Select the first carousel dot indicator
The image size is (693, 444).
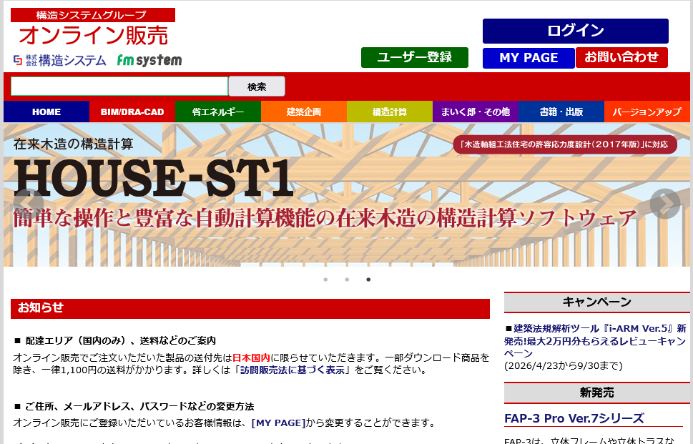[325, 280]
